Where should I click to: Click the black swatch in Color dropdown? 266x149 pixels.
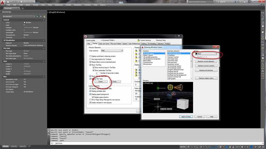[196, 54]
